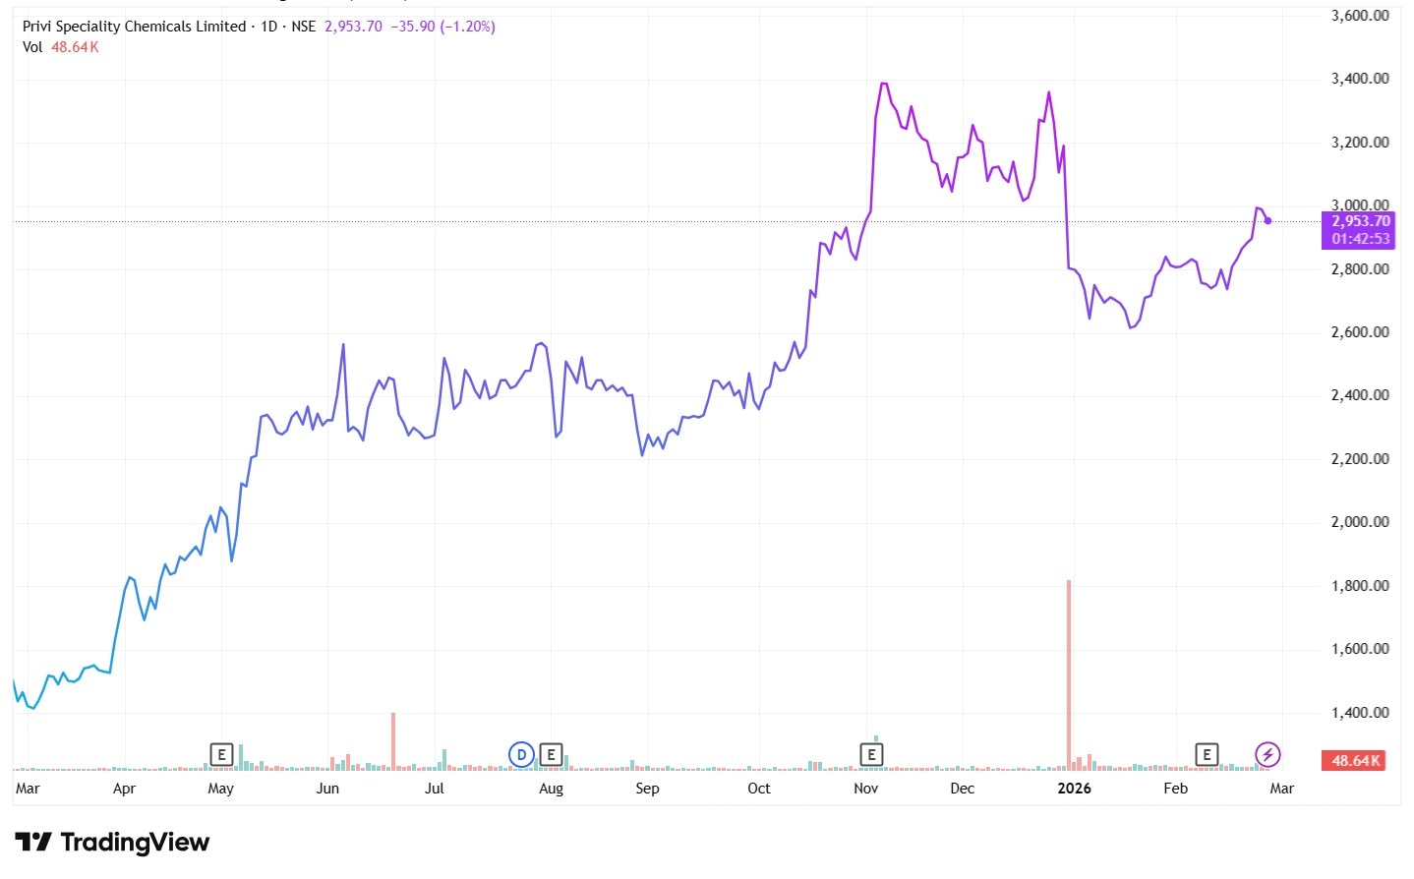Select the 1D interval in header
1414x879 pixels.
pyautogui.click(x=268, y=27)
